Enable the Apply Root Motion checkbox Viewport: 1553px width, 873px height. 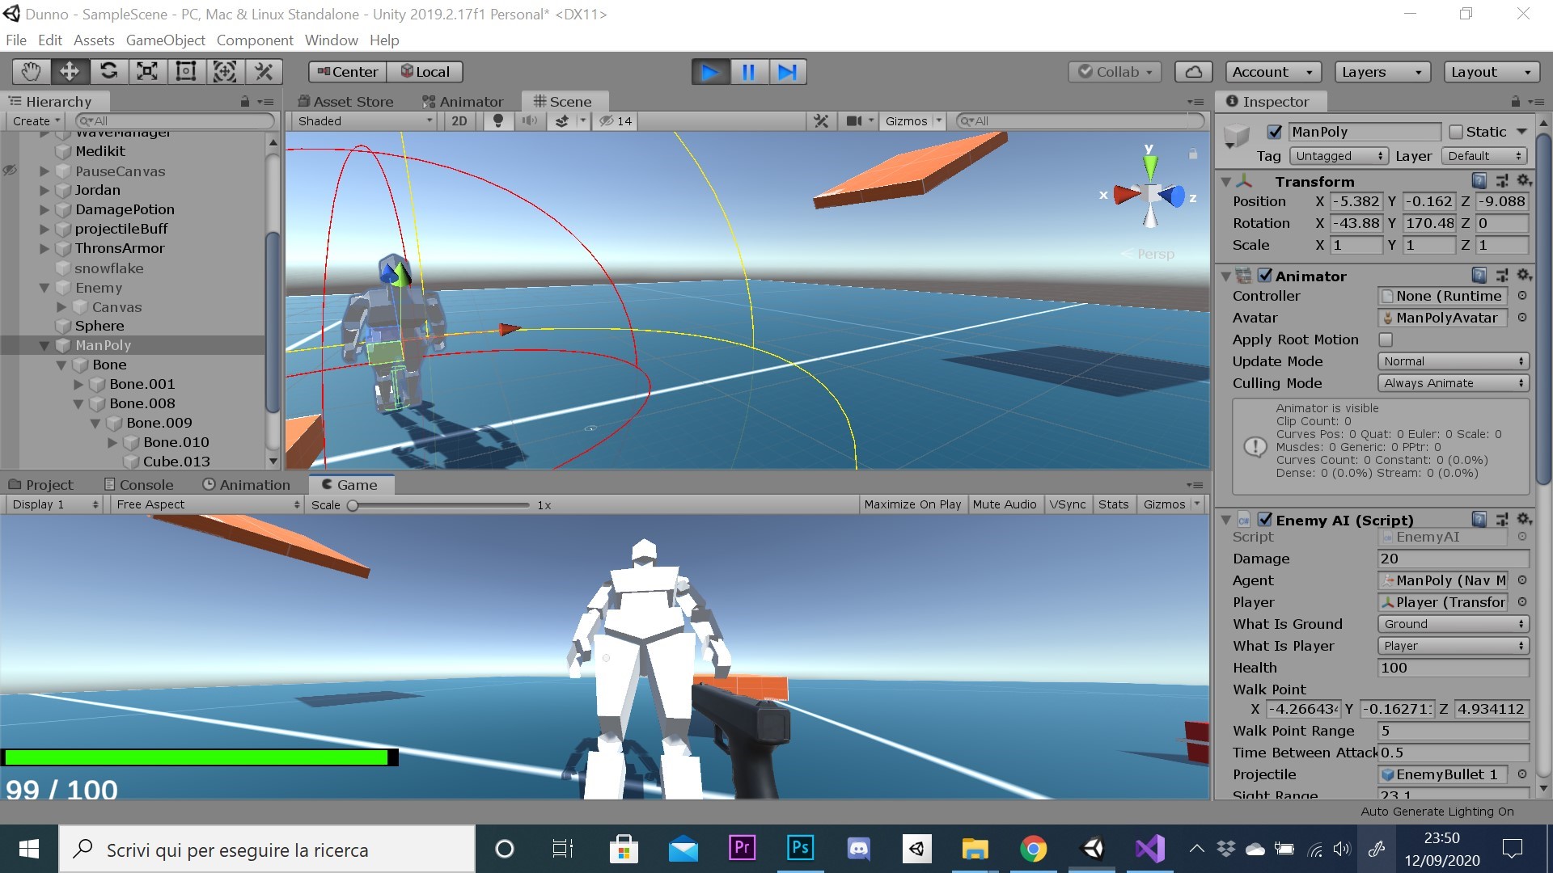click(x=1386, y=339)
